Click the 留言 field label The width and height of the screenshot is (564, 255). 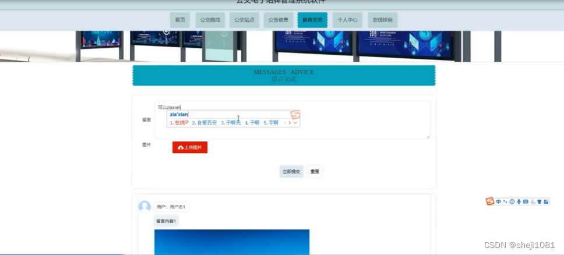[x=146, y=120]
